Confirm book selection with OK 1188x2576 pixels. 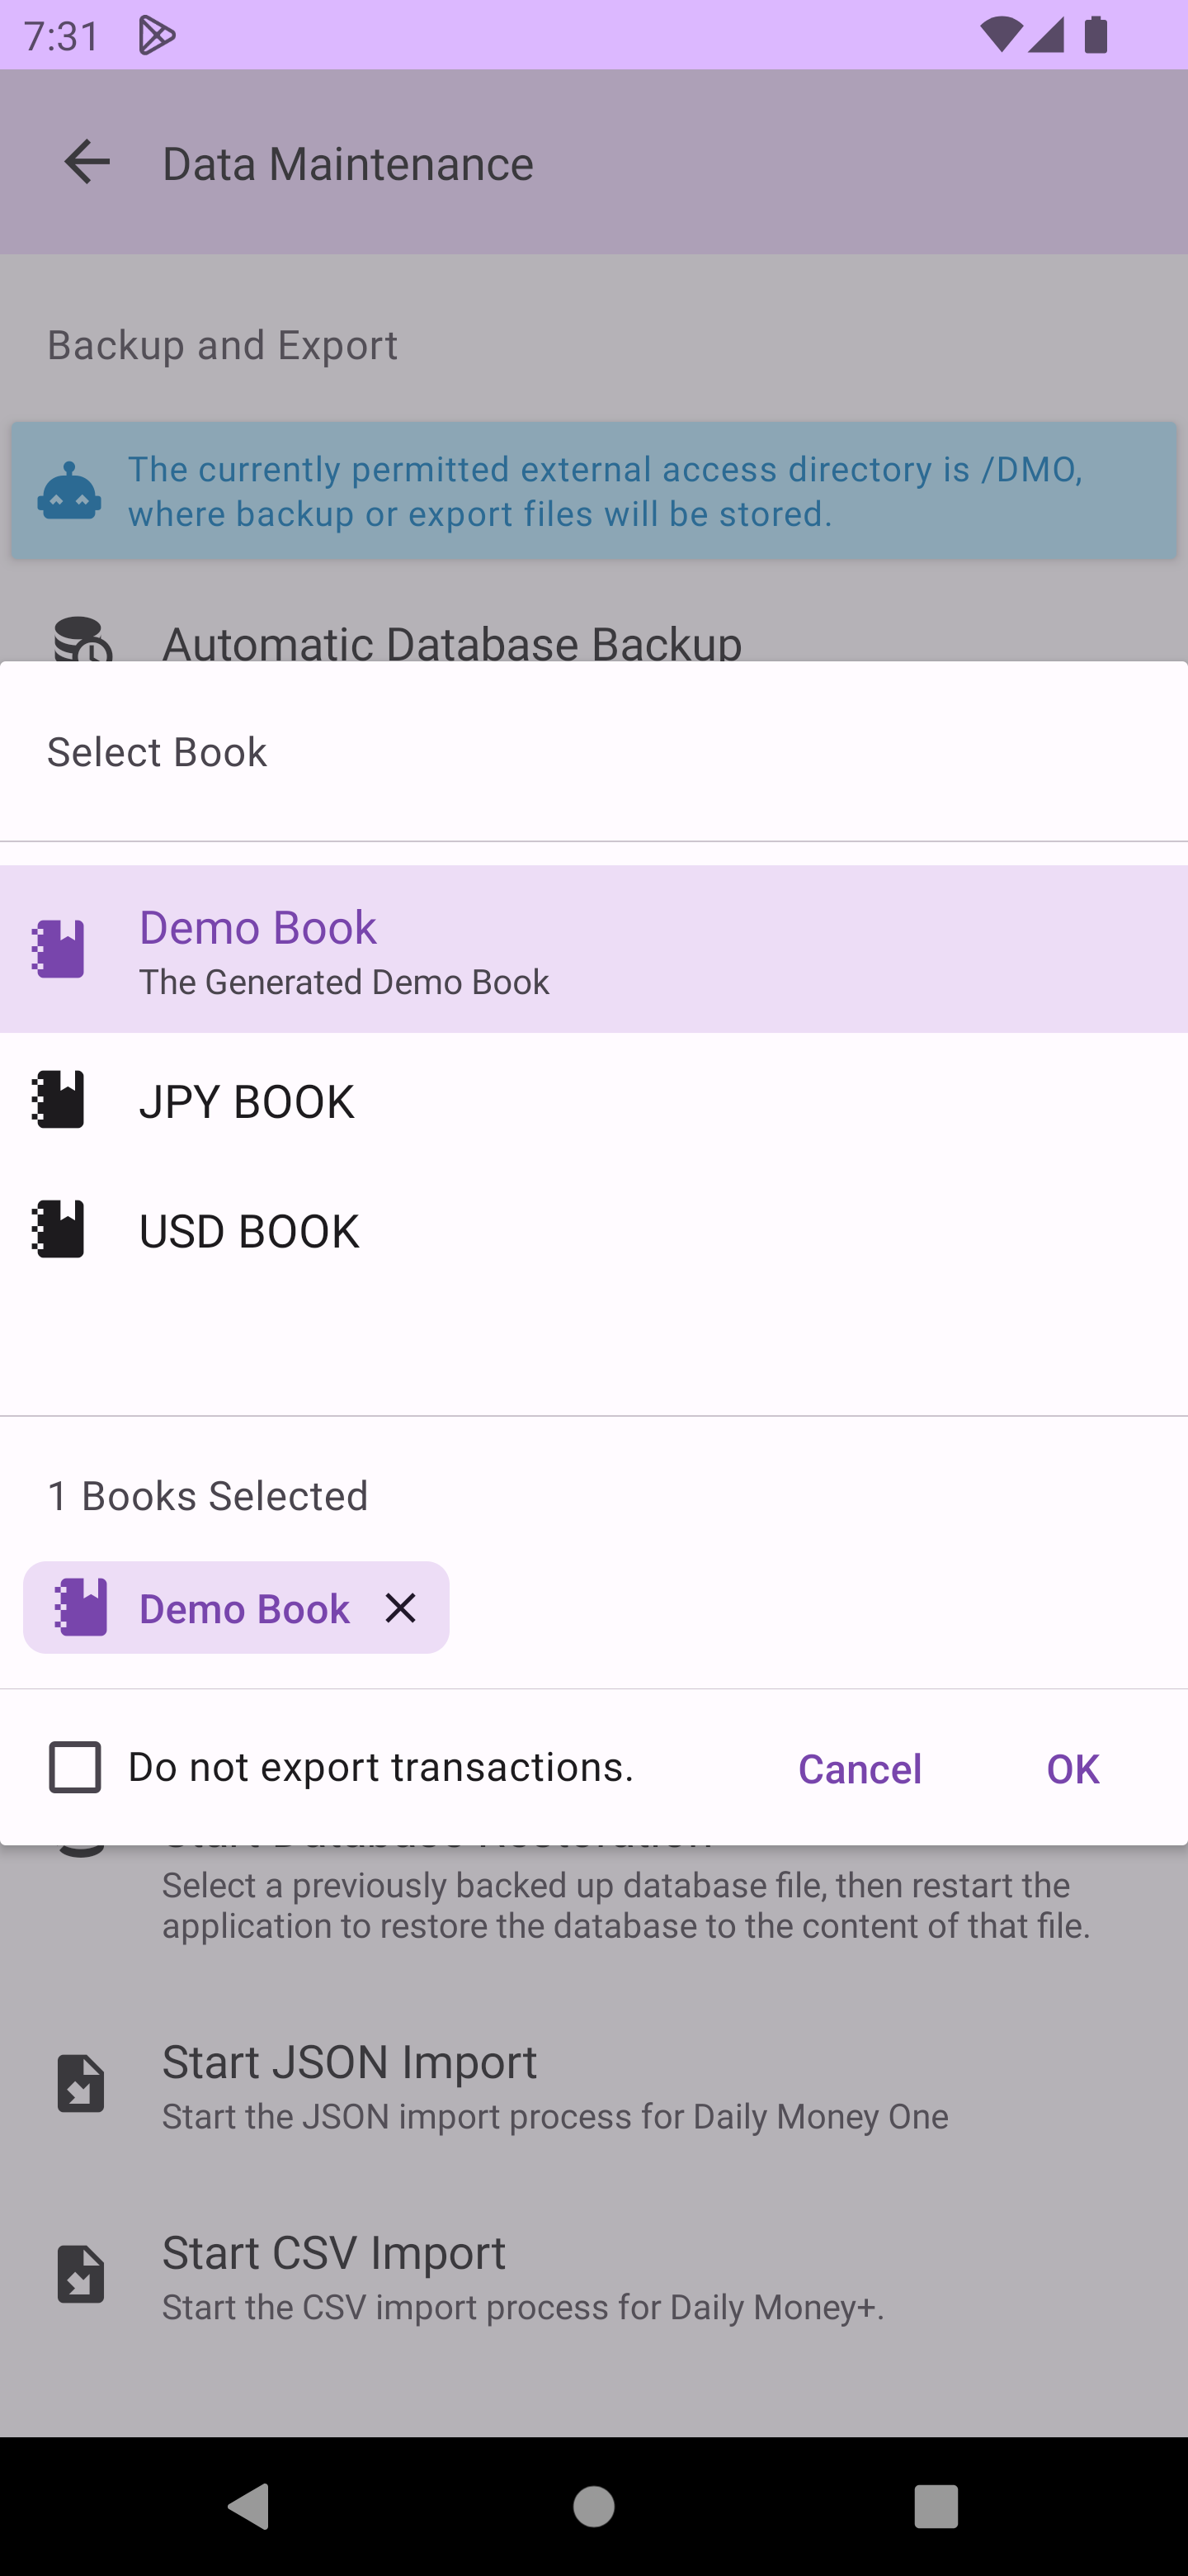point(1072,1769)
